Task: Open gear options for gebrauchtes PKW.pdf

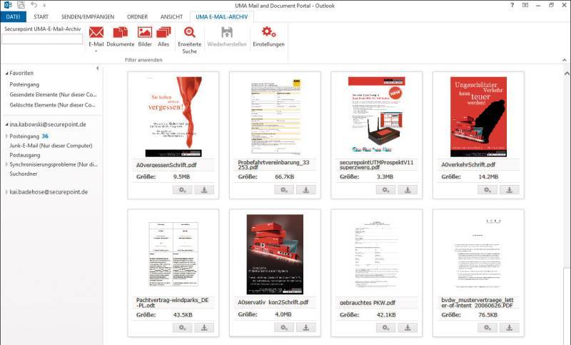Action: tap(385, 328)
